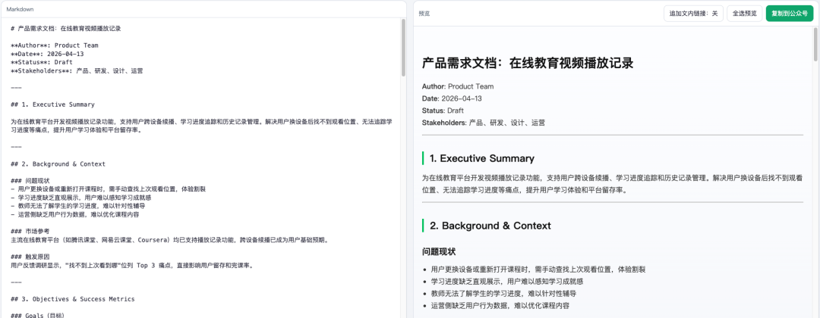The width and height of the screenshot is (820, 318).
Task: Click editor line '- 运营侧缺乏用户行为数据'
Action: pyautogui.click(x=74, y=214)
